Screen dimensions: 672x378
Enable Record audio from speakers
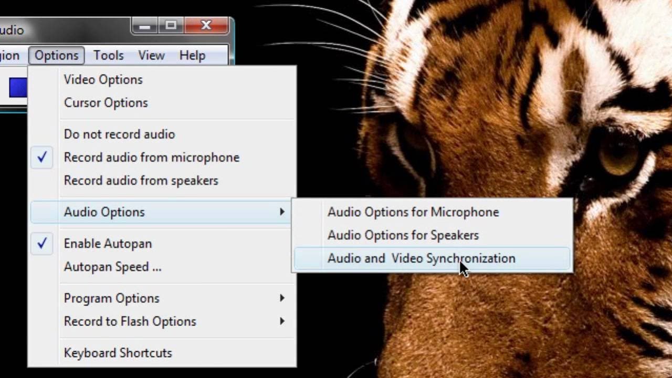(x=141, y=180)
